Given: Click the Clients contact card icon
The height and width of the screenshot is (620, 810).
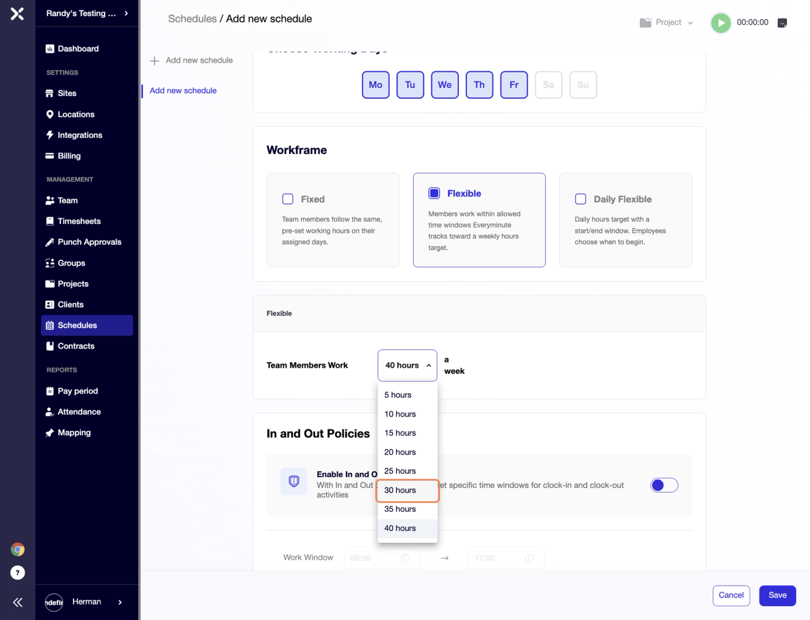Looking at the screenshot, I should [50, 305].
